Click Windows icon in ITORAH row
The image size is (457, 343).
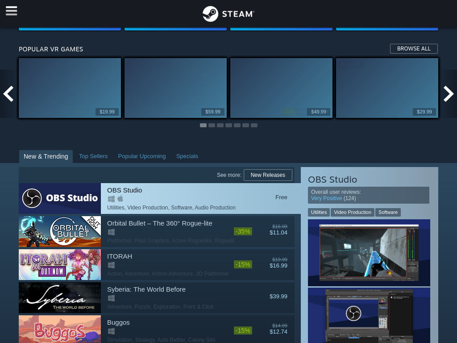(111, 265)
